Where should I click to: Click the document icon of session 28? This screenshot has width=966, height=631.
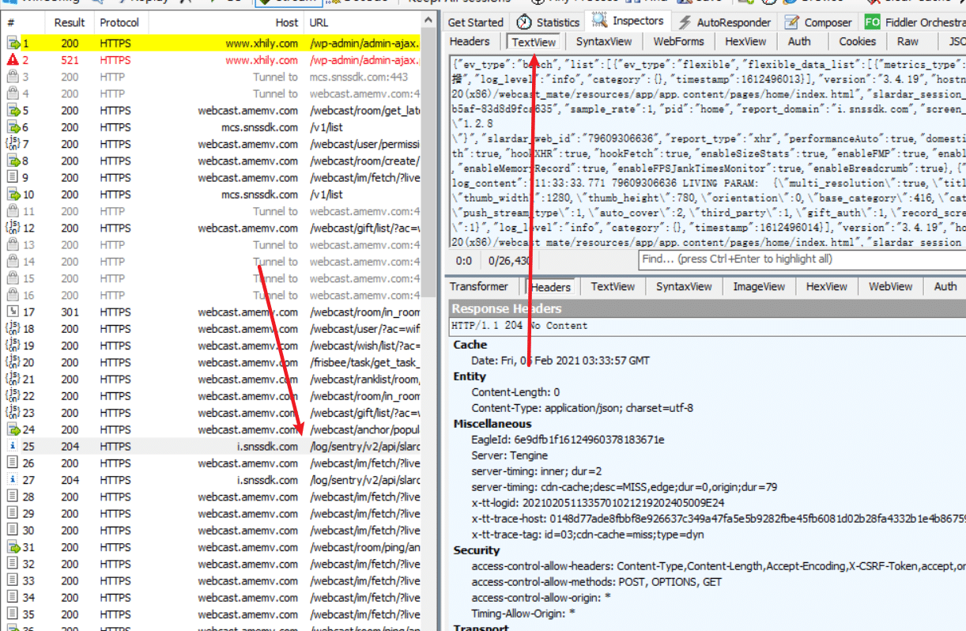point(13,497)
